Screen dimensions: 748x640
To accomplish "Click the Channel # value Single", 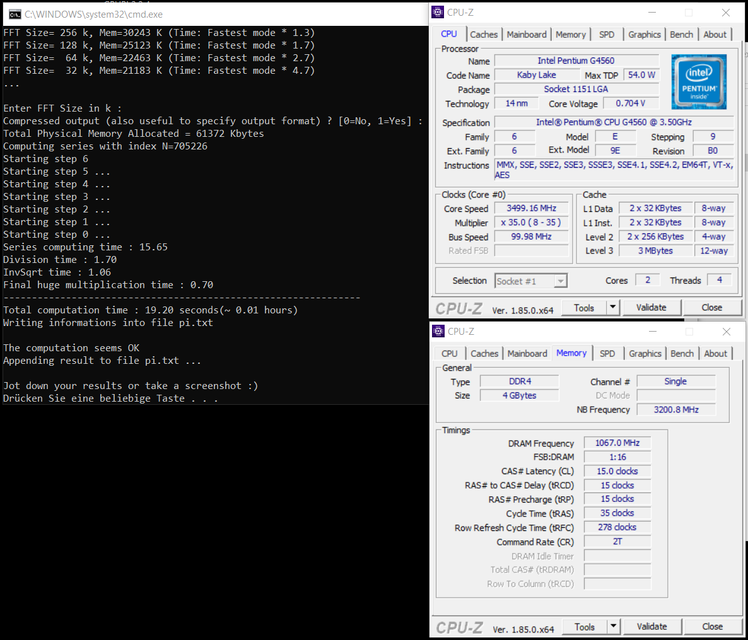I will coord(676,381).
